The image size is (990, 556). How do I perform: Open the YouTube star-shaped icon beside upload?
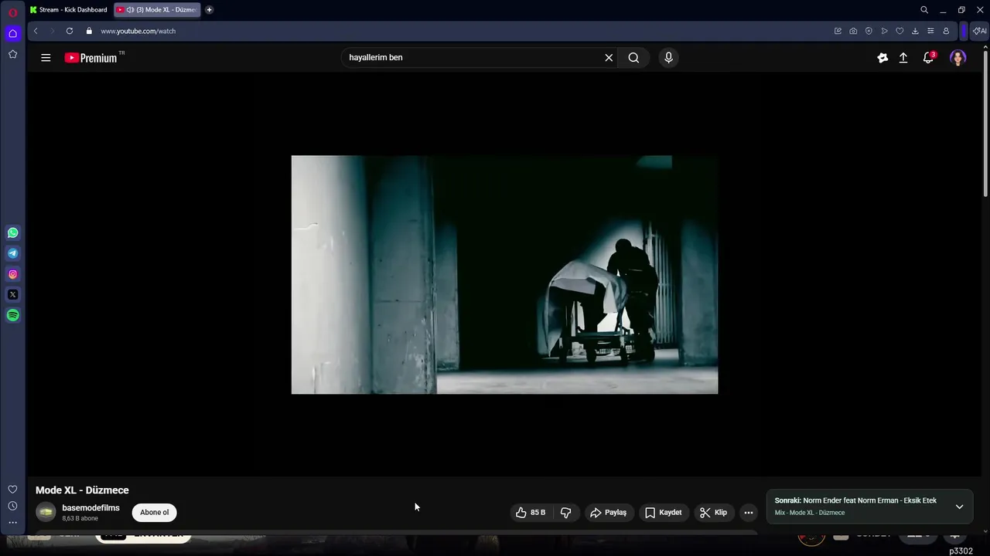click(x=882, y=57)
